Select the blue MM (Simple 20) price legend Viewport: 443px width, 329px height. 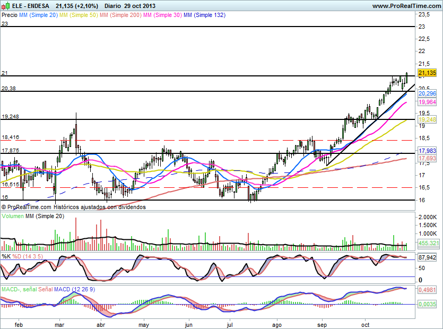click(38, 15)
